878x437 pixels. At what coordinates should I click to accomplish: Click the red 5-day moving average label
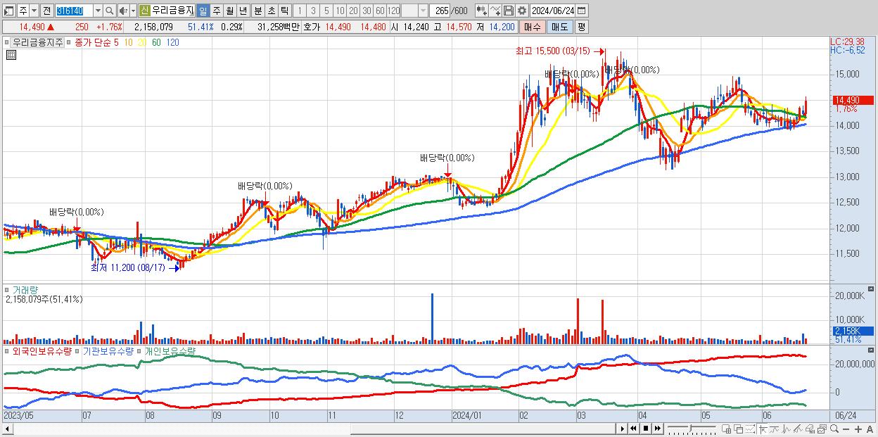tap(116, 42)
